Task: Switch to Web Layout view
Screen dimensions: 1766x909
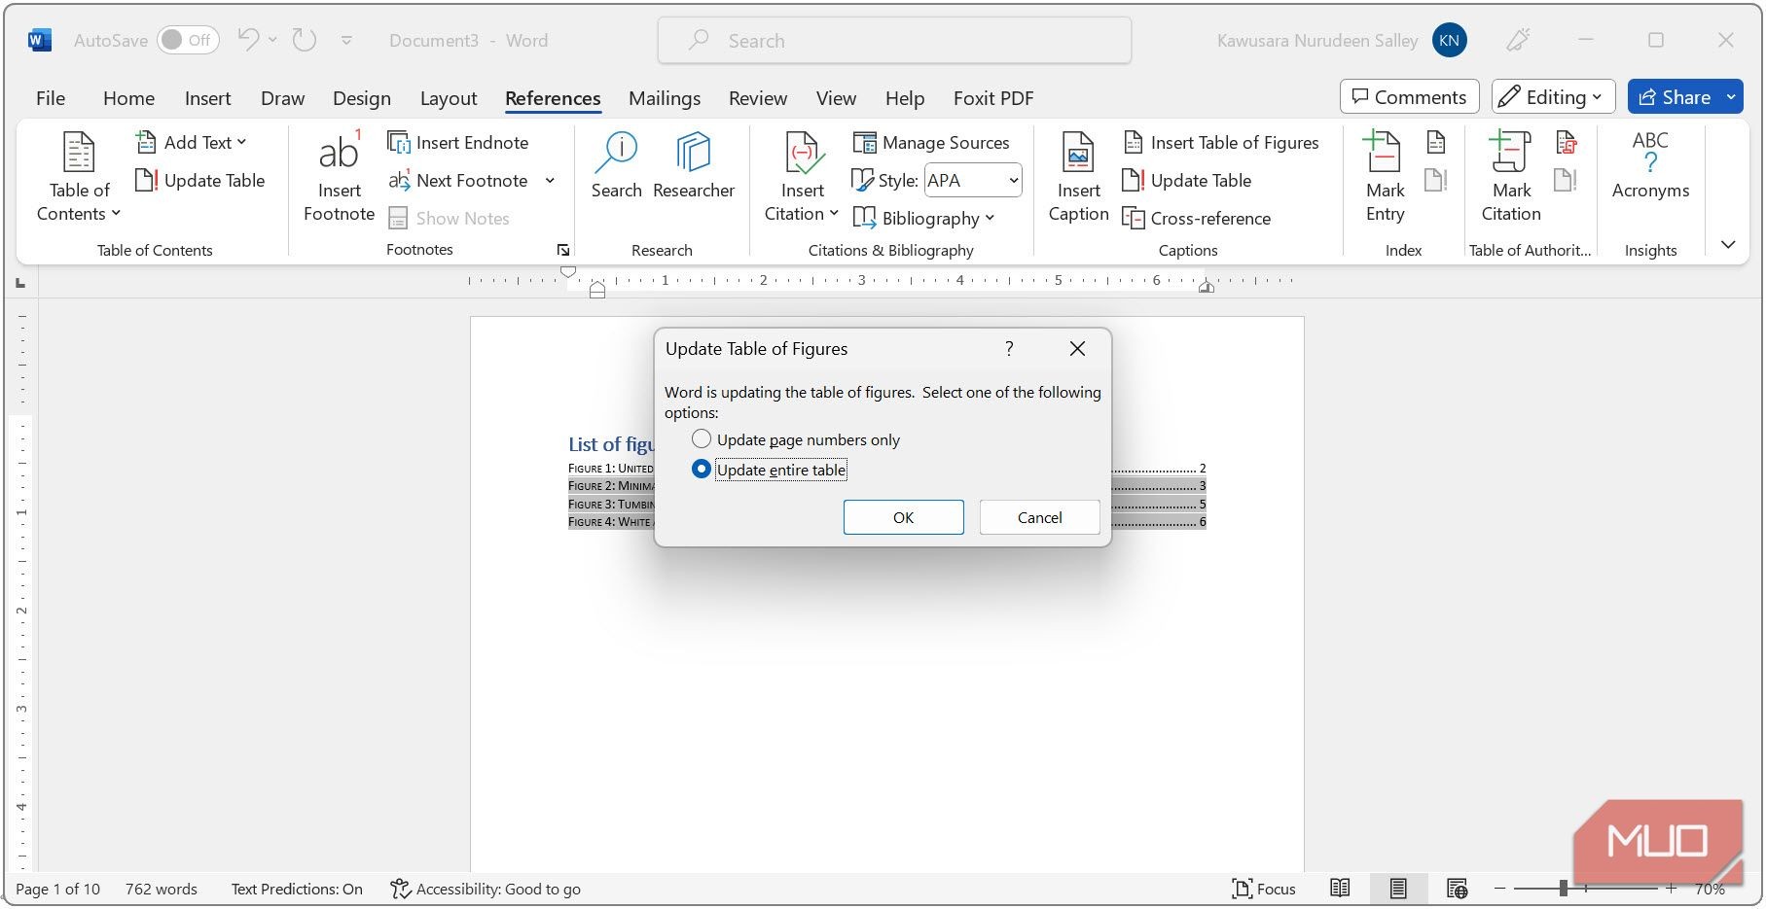Action: pos(1457,888)
